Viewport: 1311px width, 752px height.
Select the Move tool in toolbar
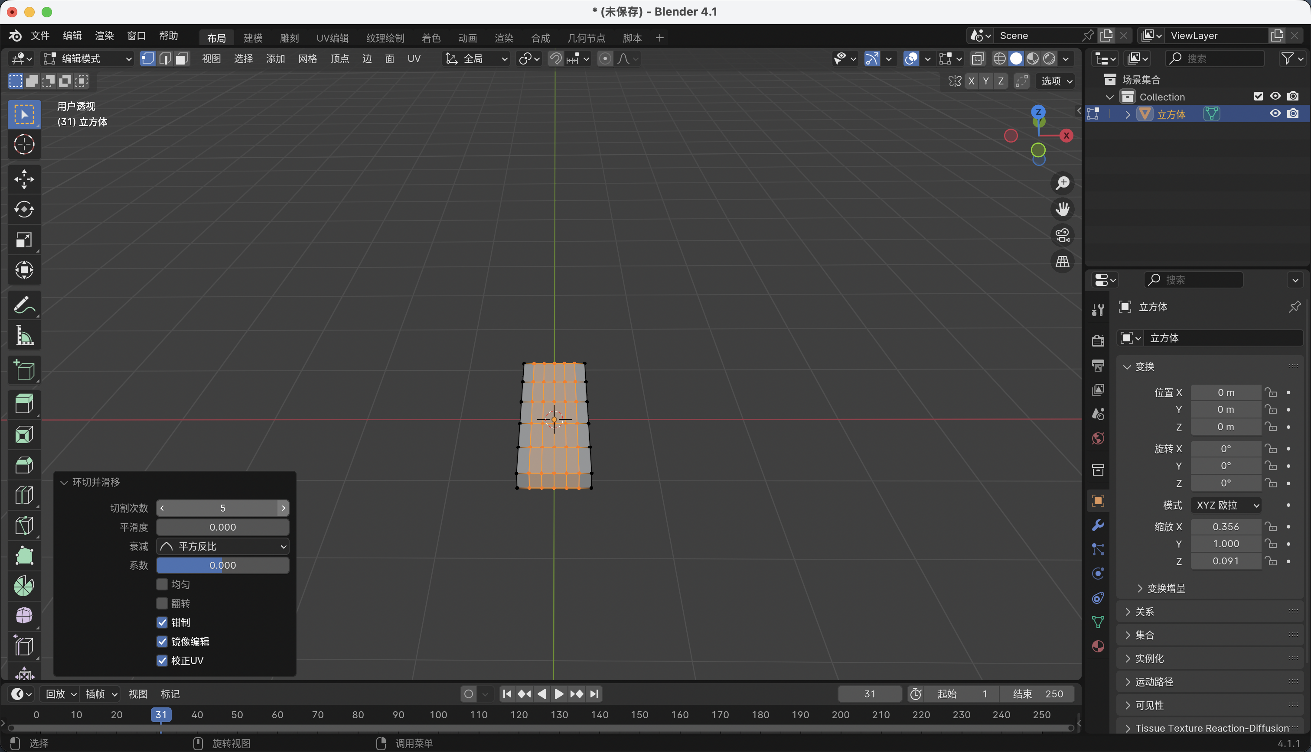pos(24,179)
